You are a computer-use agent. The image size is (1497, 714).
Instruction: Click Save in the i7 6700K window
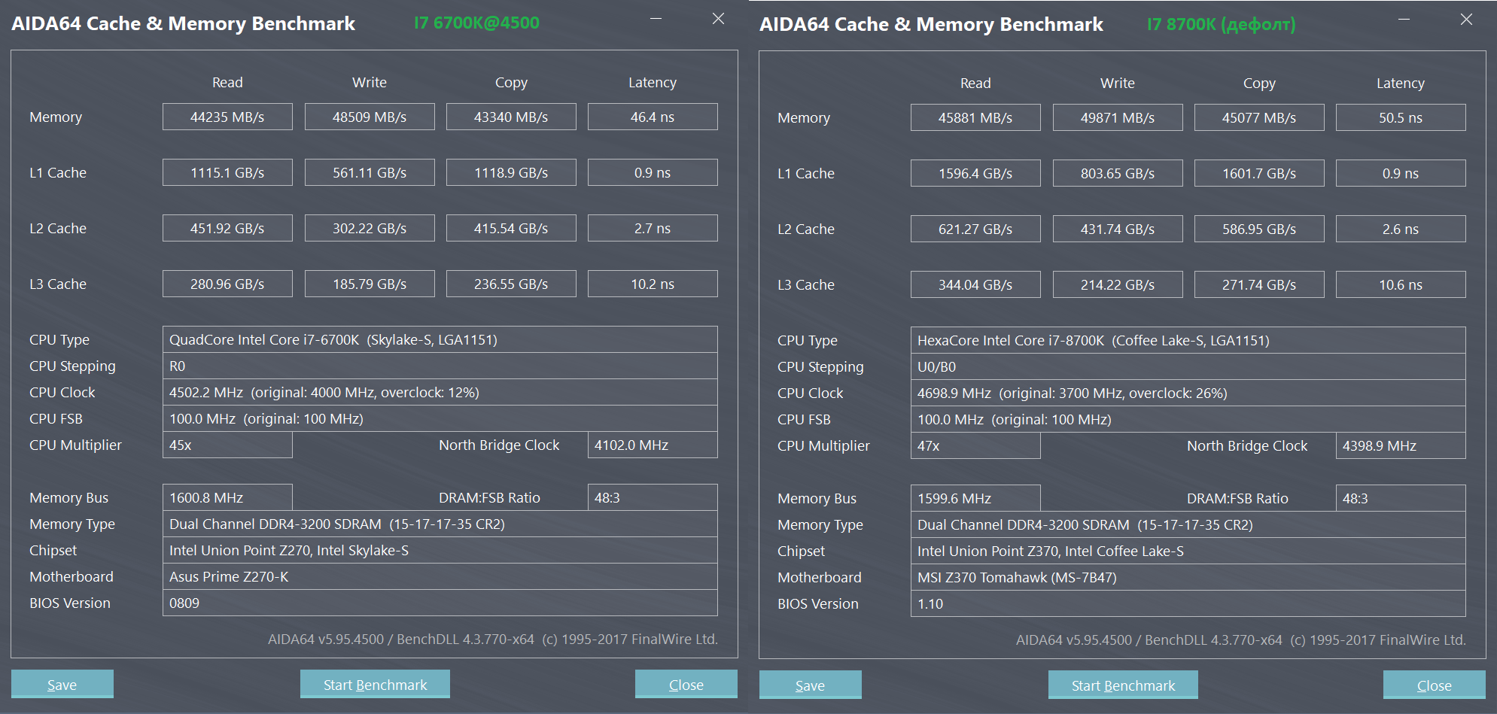coord(62,684)
